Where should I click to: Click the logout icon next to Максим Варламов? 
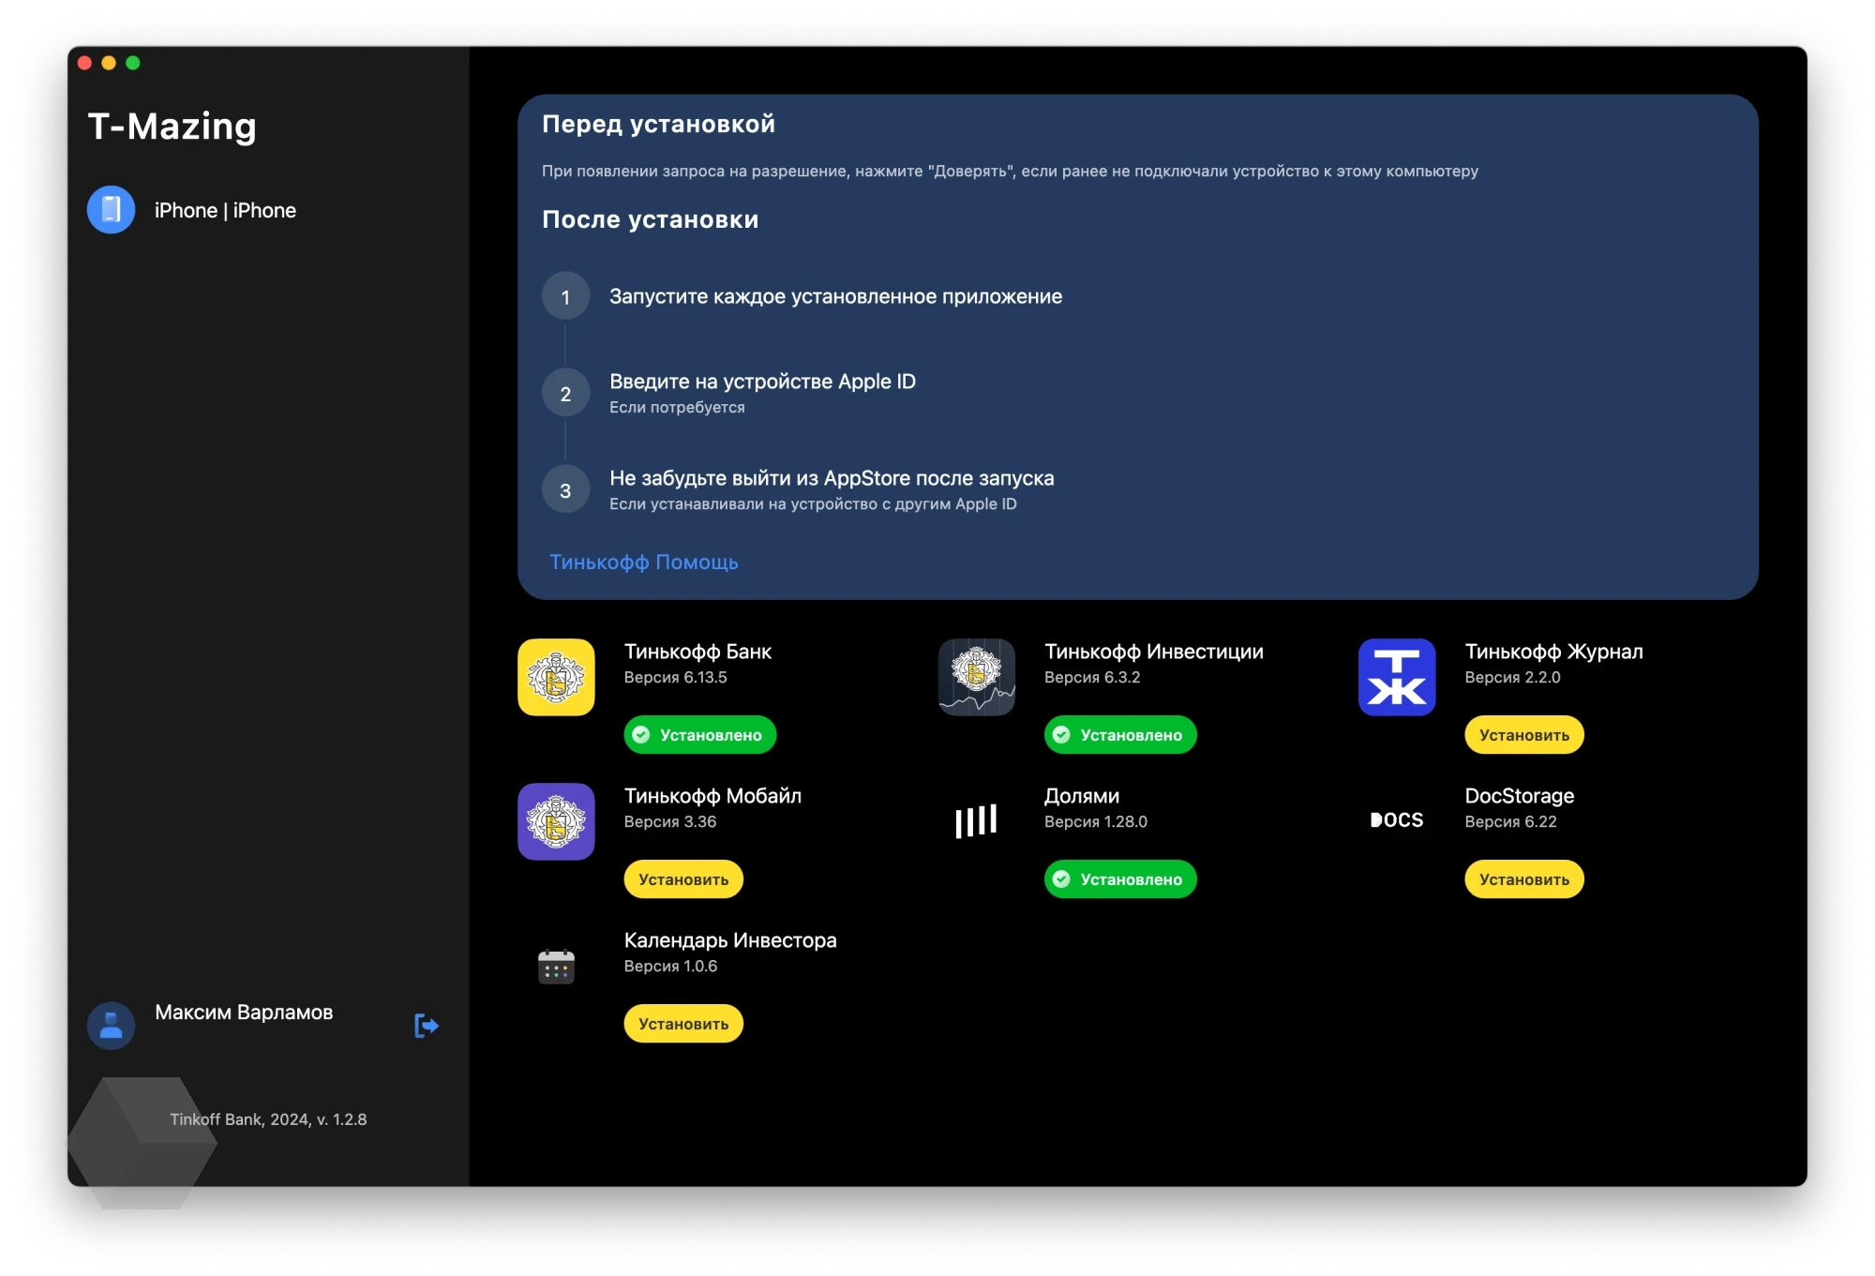coord(427,1026)
